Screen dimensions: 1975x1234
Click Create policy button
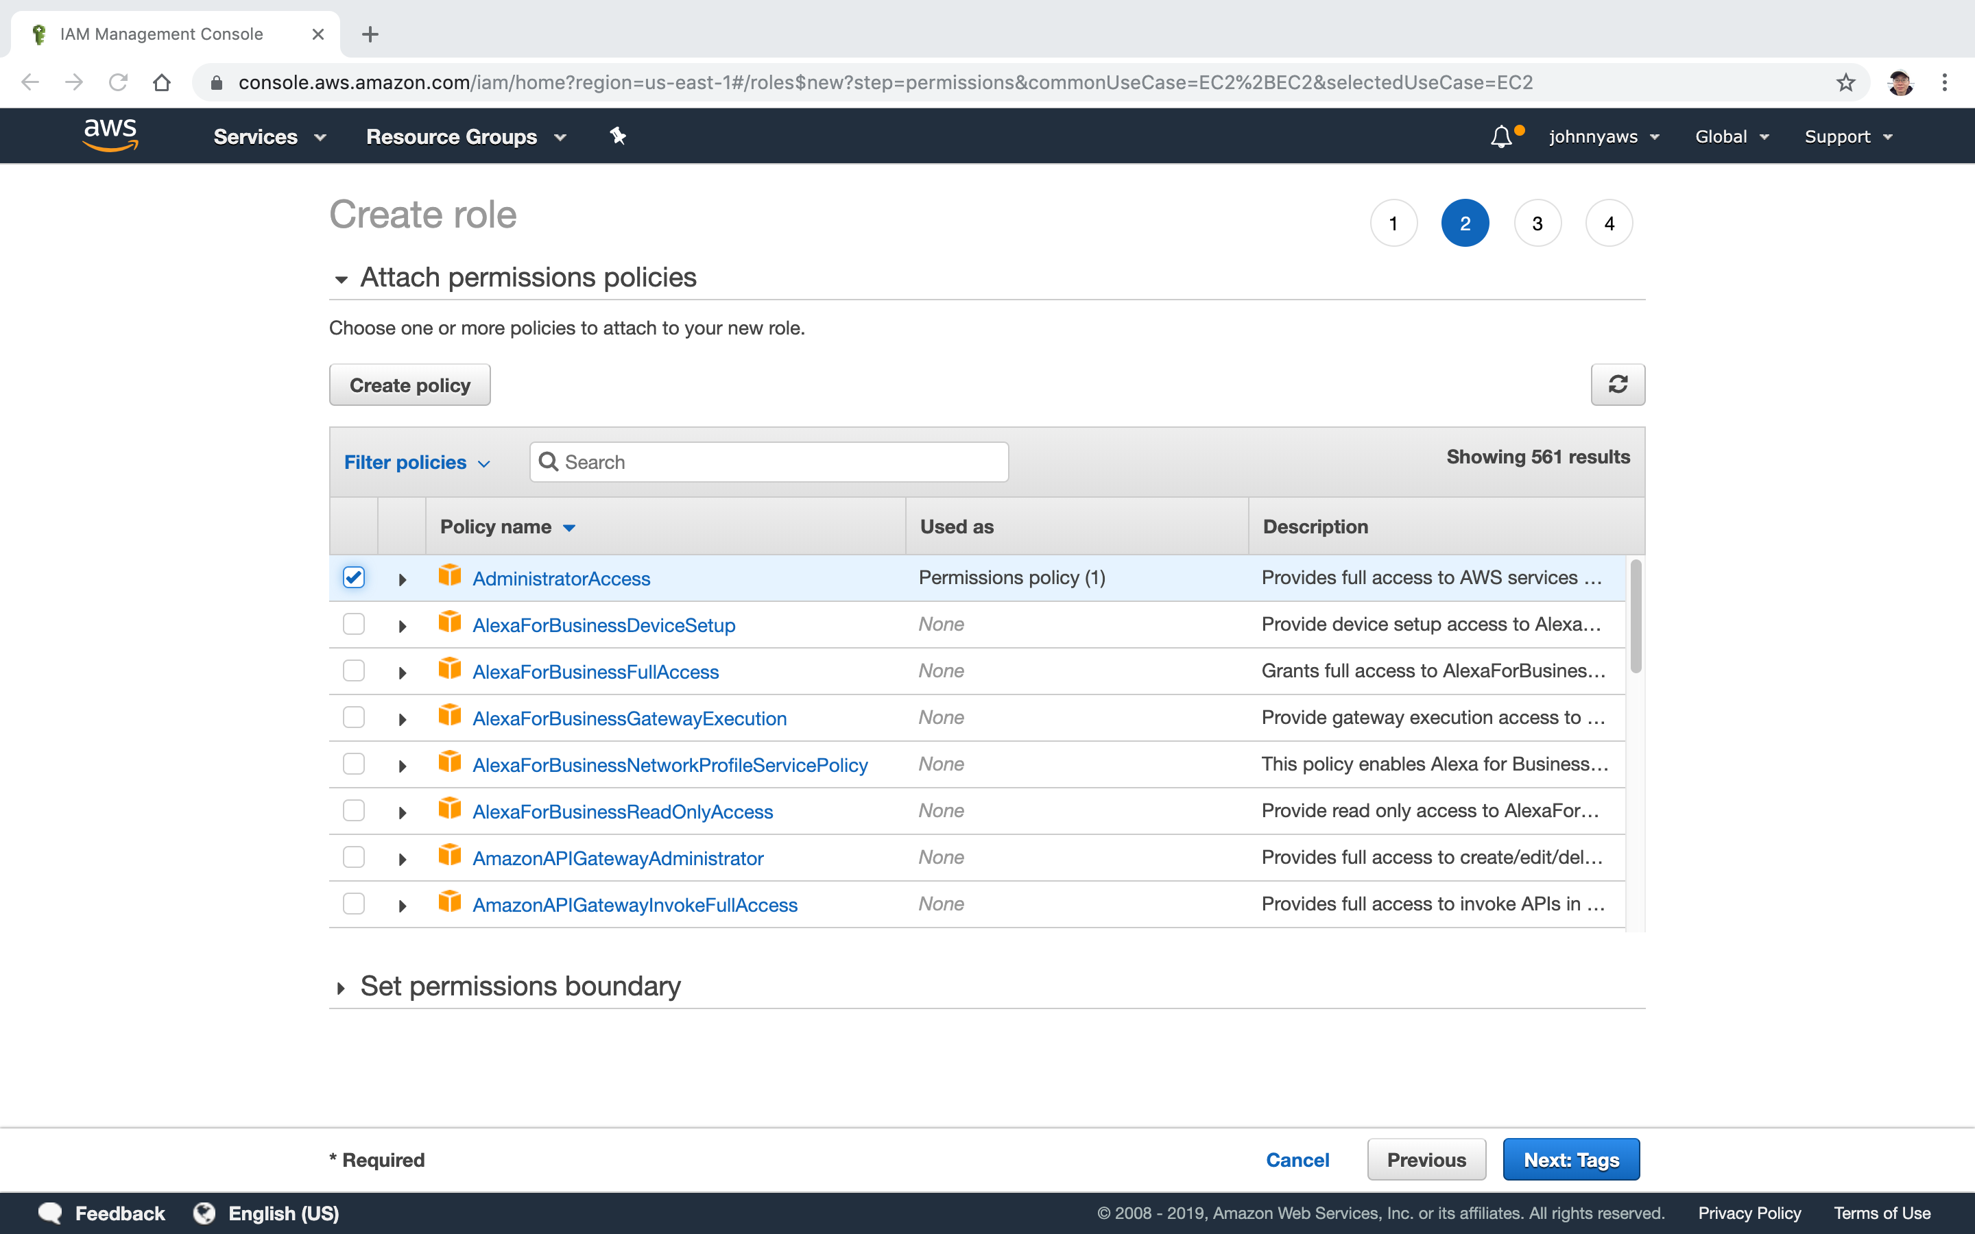pos(409,385)
